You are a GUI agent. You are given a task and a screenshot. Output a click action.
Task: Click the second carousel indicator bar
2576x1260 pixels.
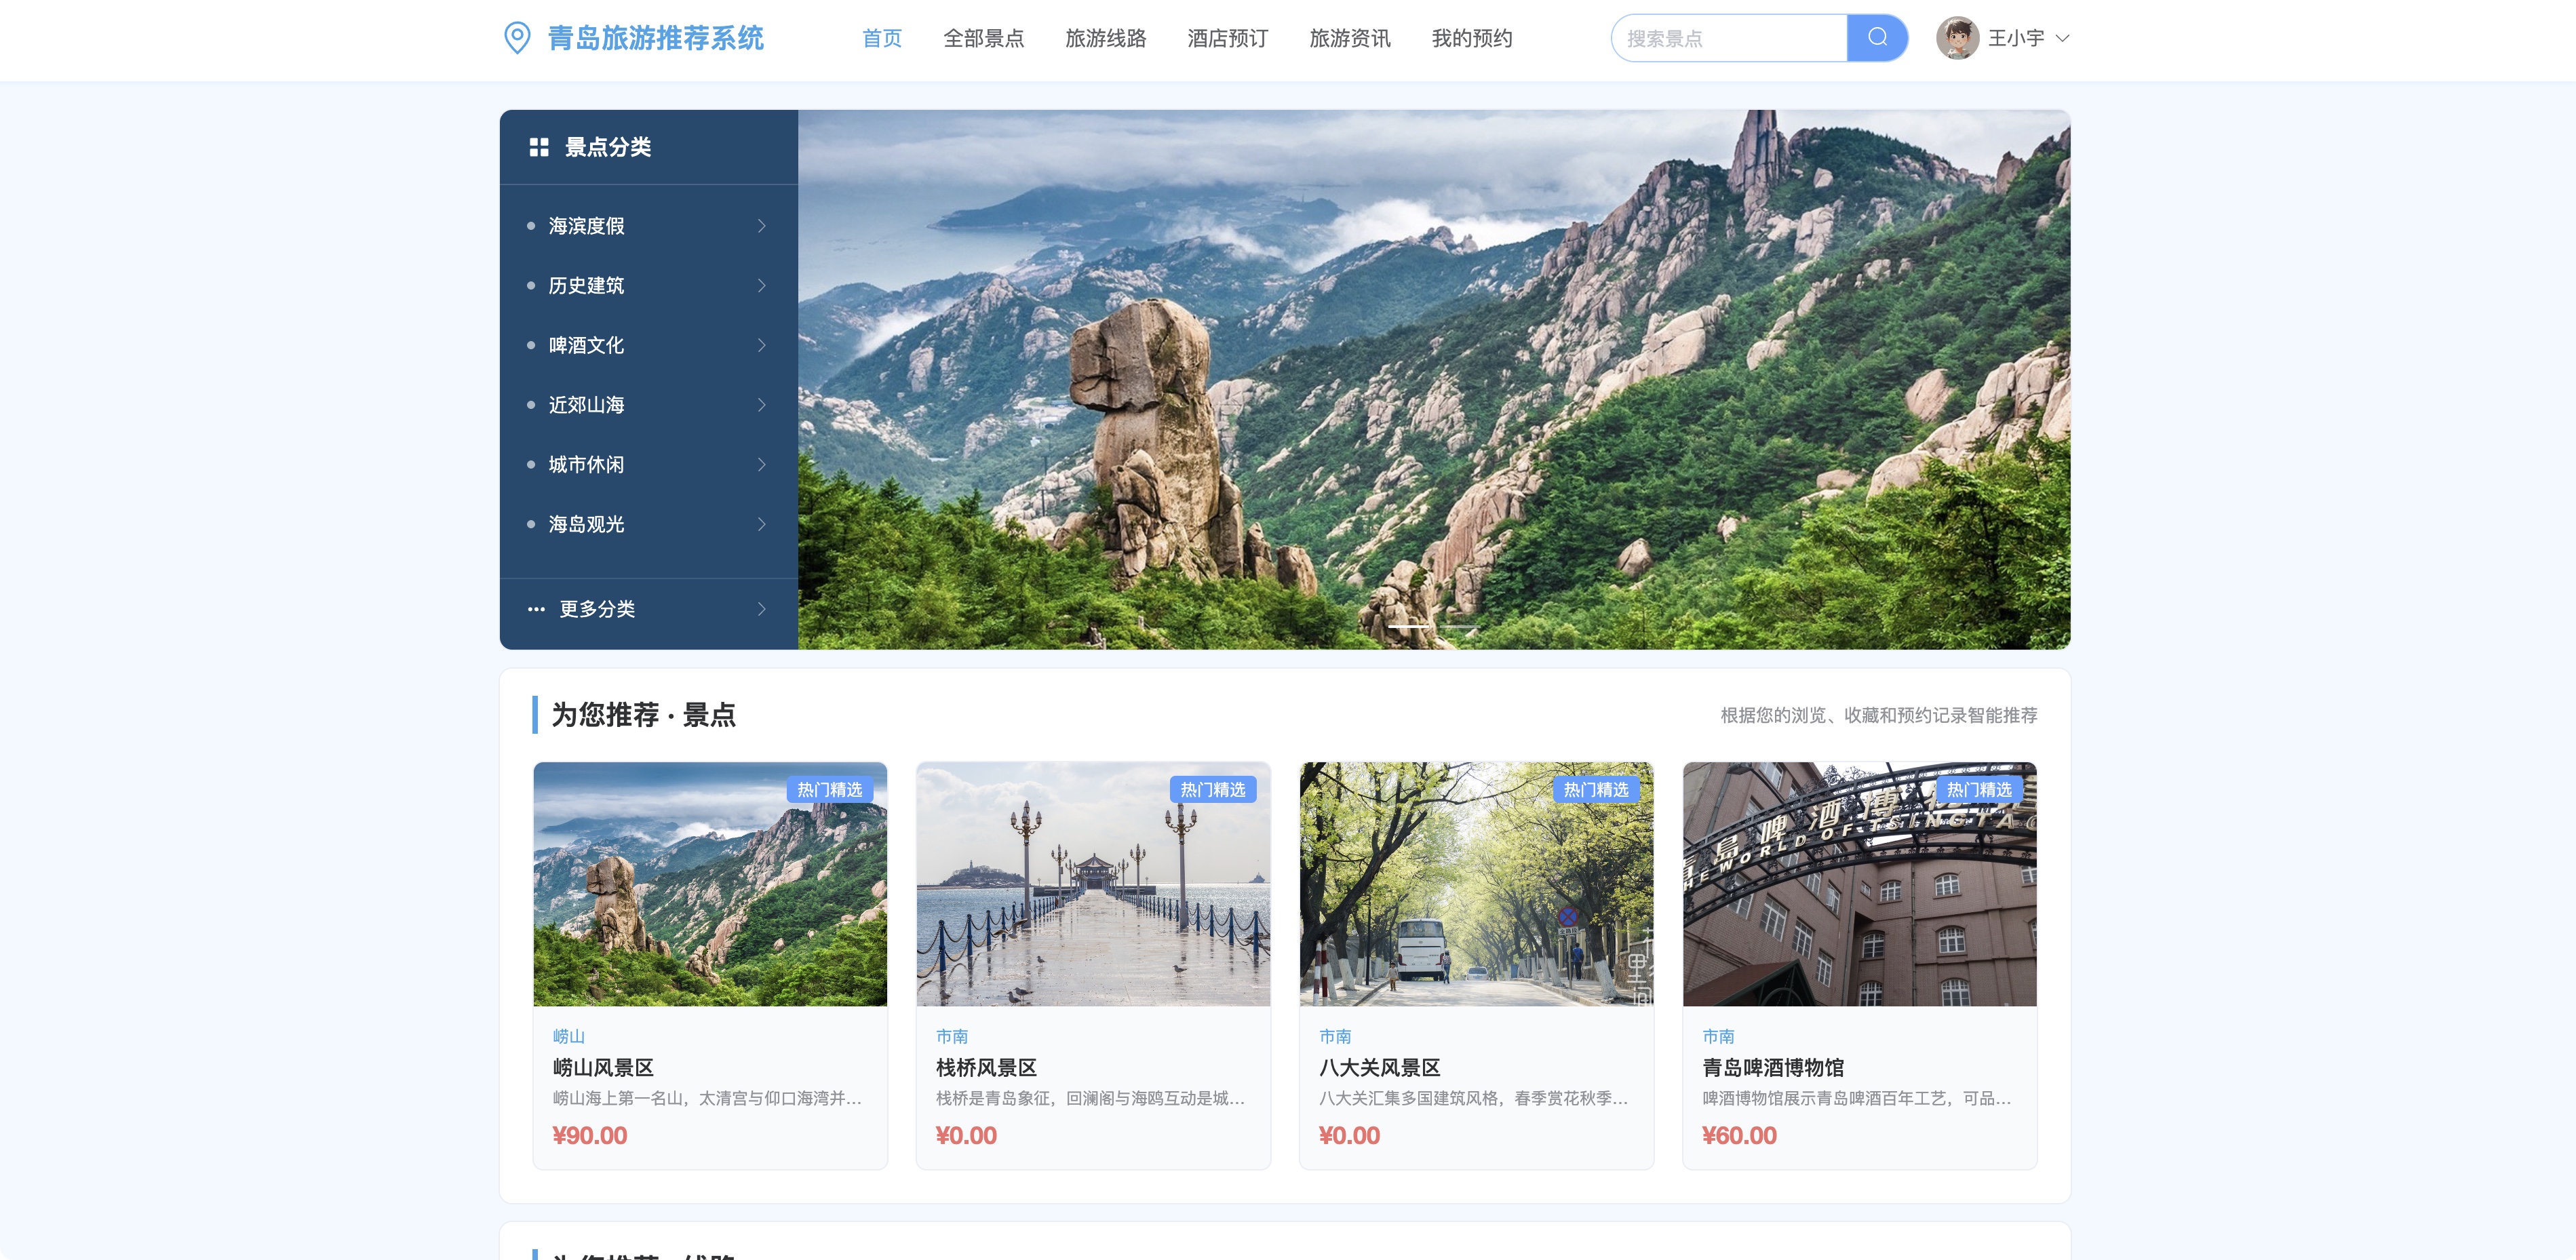click(1459, 626)
